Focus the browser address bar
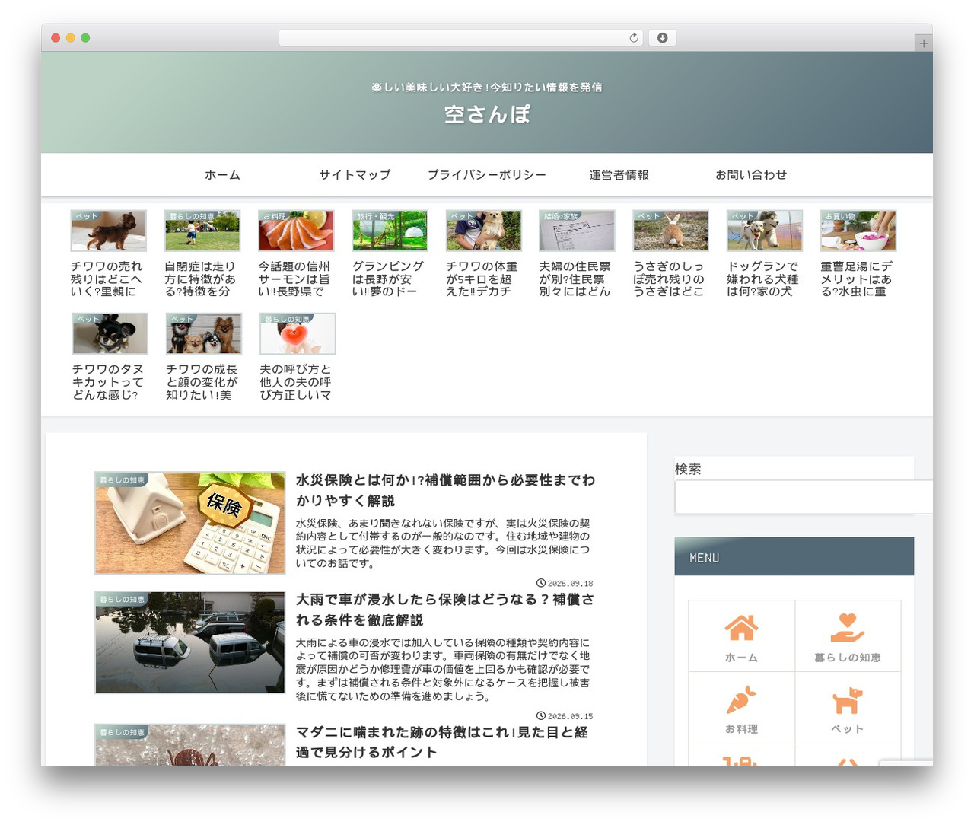This screenshot has height=825, width=974. tap(460, 37)
